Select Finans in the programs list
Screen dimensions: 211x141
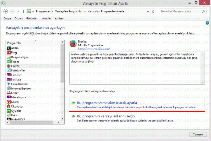click(x=33, y=62)
